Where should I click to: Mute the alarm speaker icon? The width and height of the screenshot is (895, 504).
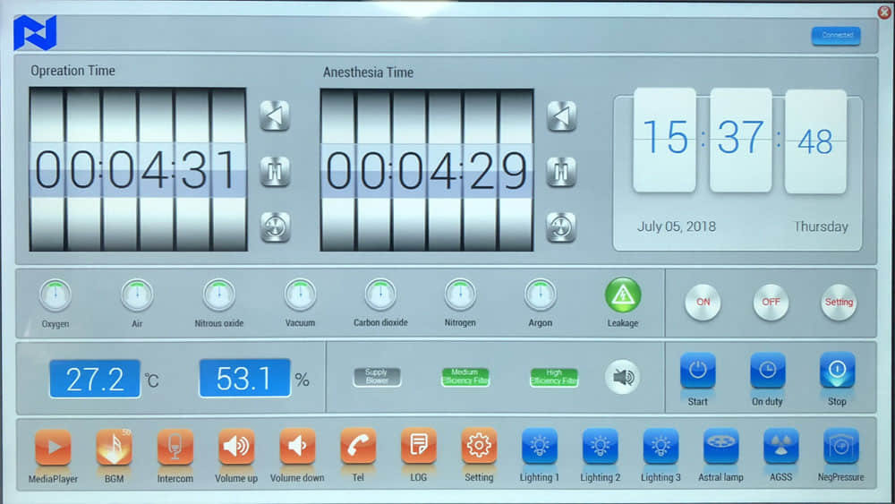pyautogui.click(x=621, y=377)
